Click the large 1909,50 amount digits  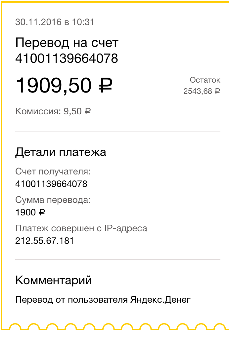(54, 85)
